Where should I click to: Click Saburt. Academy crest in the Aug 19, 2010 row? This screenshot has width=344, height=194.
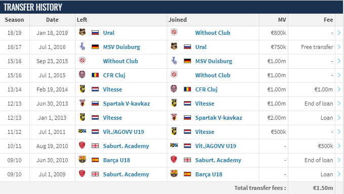[x=82, y=145]
